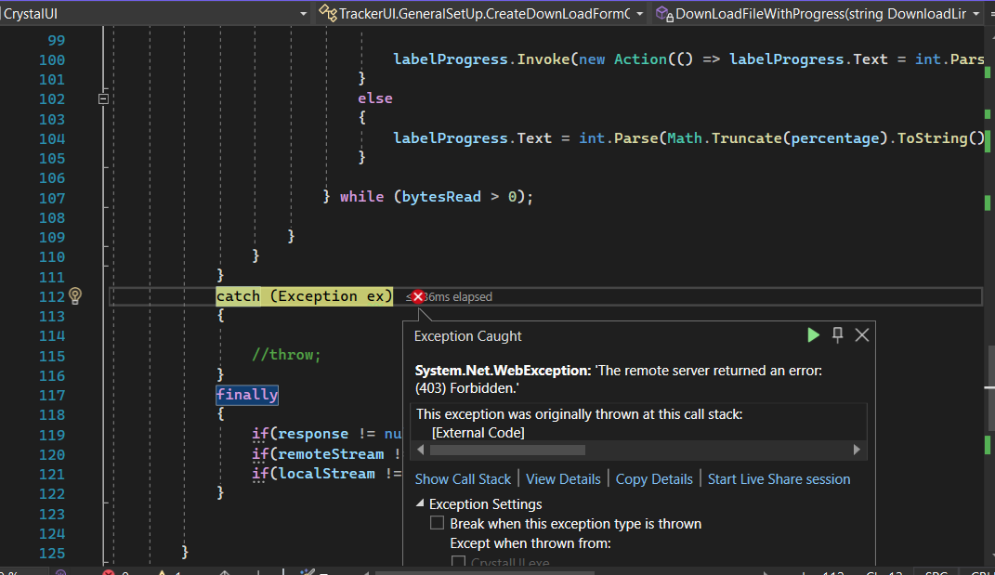Click the '[External Code]' call stack entry
The width and height of the screenshot is (995, 575).
(x=478, y=433)
